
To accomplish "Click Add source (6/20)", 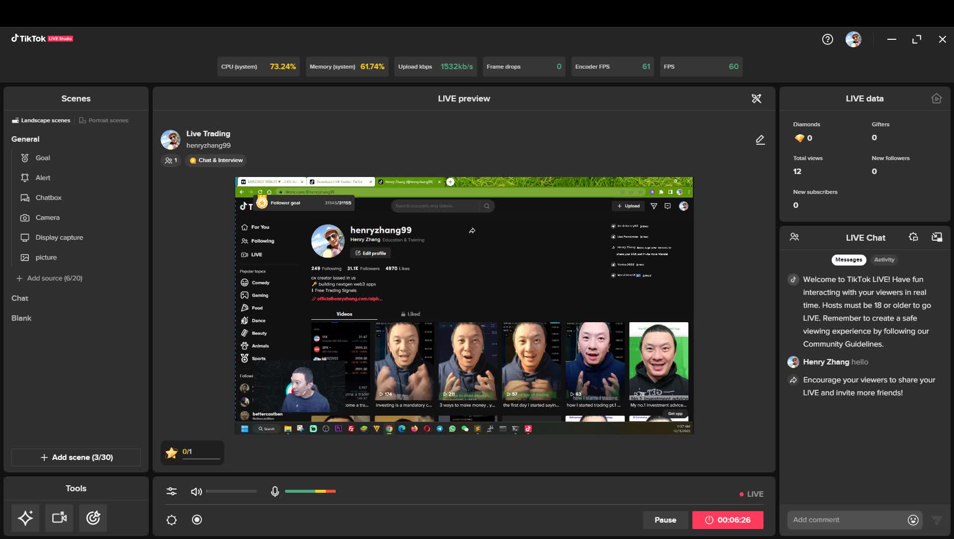I will click(49, 278).
